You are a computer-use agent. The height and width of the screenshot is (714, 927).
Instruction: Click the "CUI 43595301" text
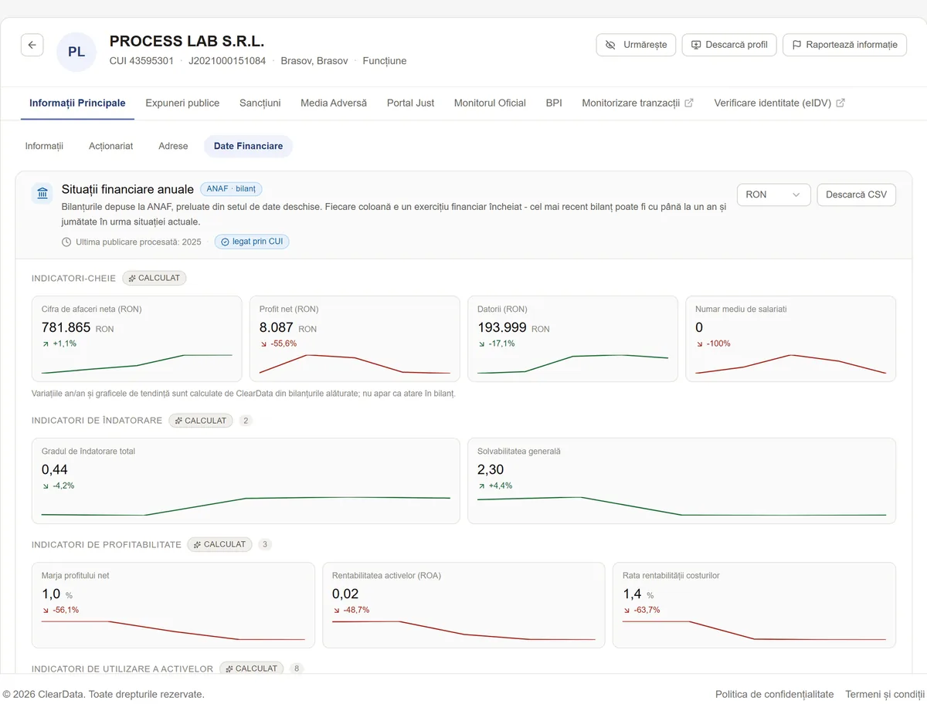[x=141, y=61]
